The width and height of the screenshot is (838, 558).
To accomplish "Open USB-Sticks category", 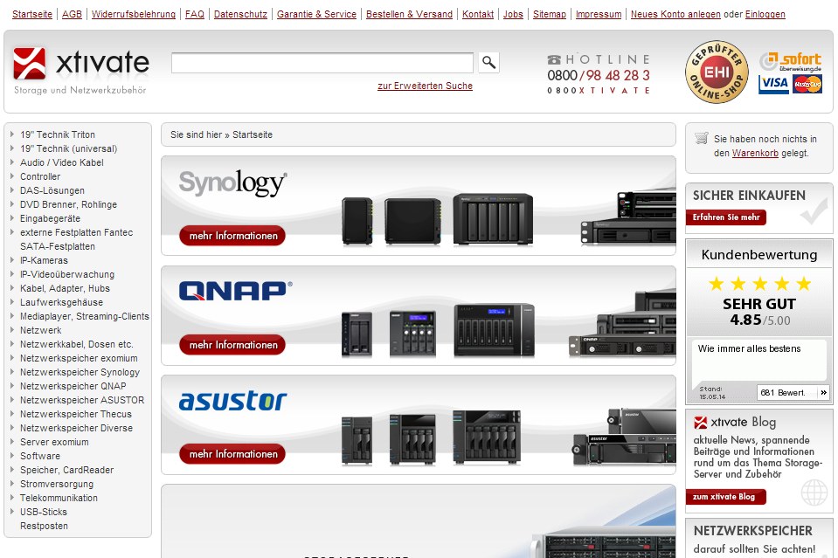I will point(44,512).
